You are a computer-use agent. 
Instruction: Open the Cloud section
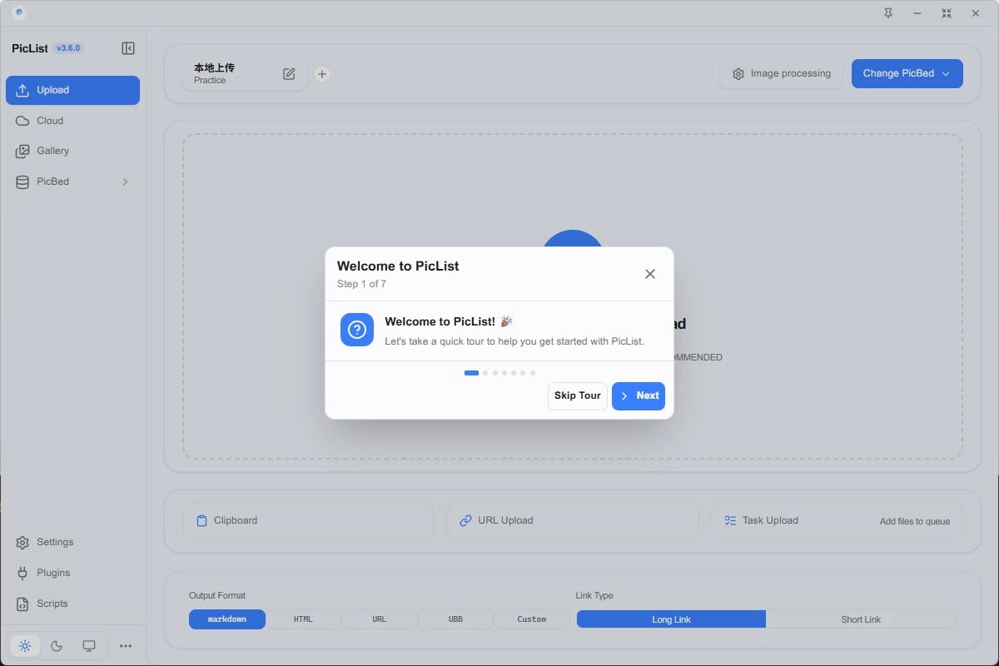coord(72,121)
